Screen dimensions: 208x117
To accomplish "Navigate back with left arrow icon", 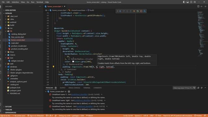I will (201, 6).
